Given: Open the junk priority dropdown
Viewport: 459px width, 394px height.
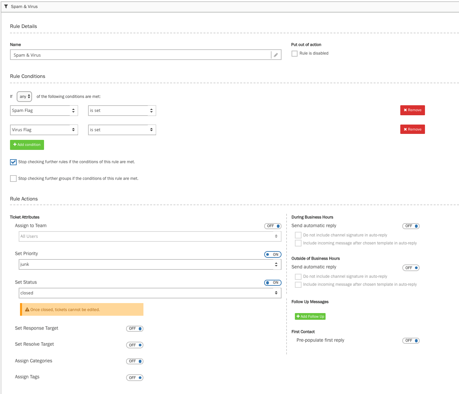Looking at the screenshot, I should tap(150, 264).
